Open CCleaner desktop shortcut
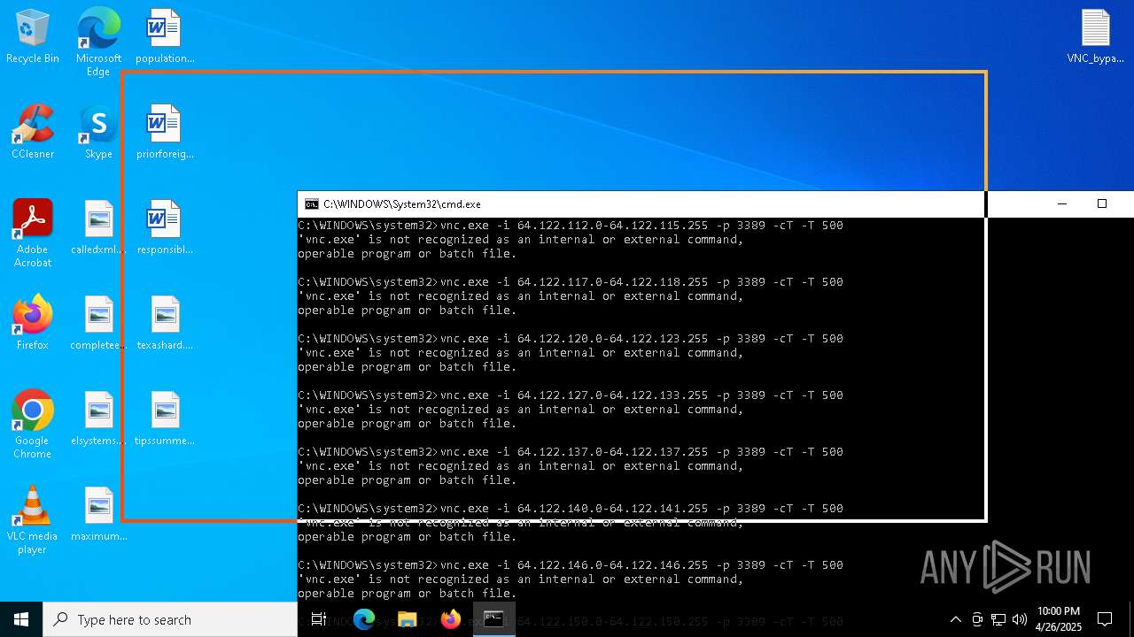Viewport: 1134px width, 637px height. (x=32, y=133)
